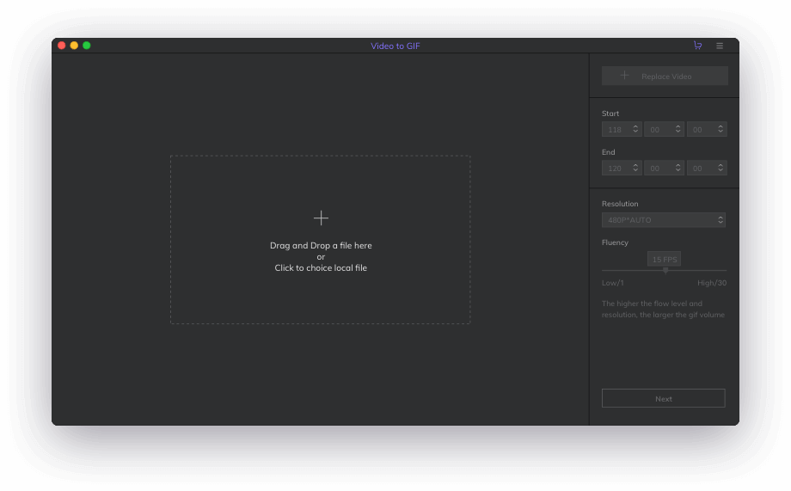Viewport: 791px width, 491px height.
Task: Click the Start last field stepper arrows
Action: click(720, 129)
